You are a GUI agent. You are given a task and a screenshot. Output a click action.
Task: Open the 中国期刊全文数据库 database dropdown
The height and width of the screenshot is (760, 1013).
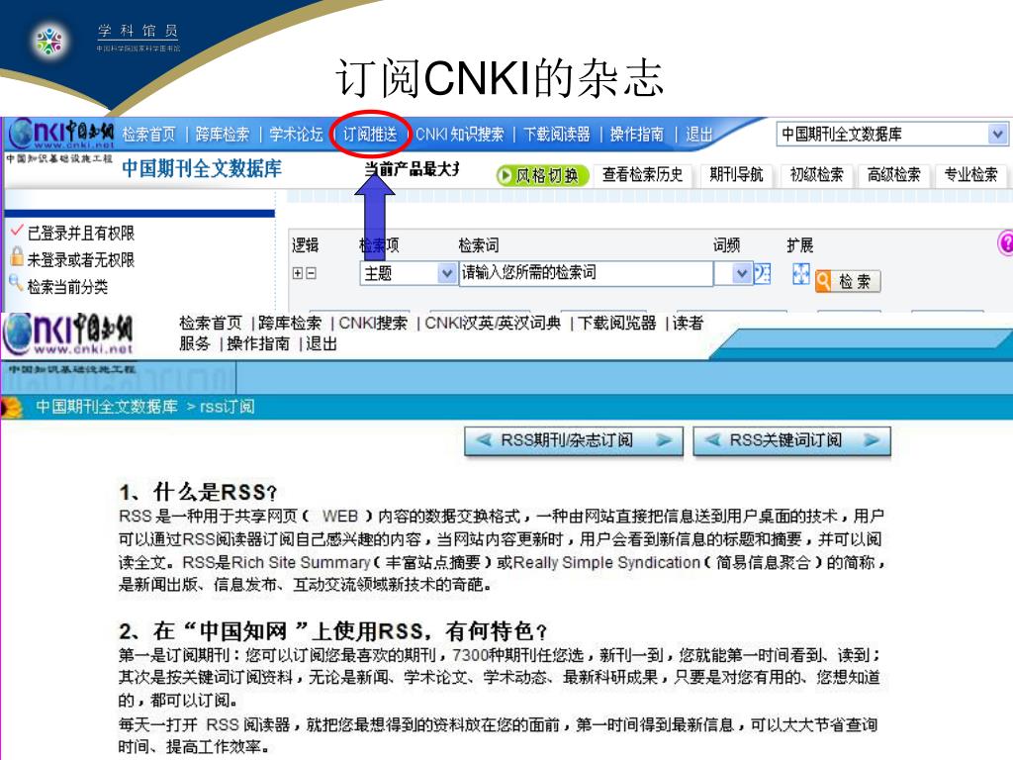coord(997,135)
